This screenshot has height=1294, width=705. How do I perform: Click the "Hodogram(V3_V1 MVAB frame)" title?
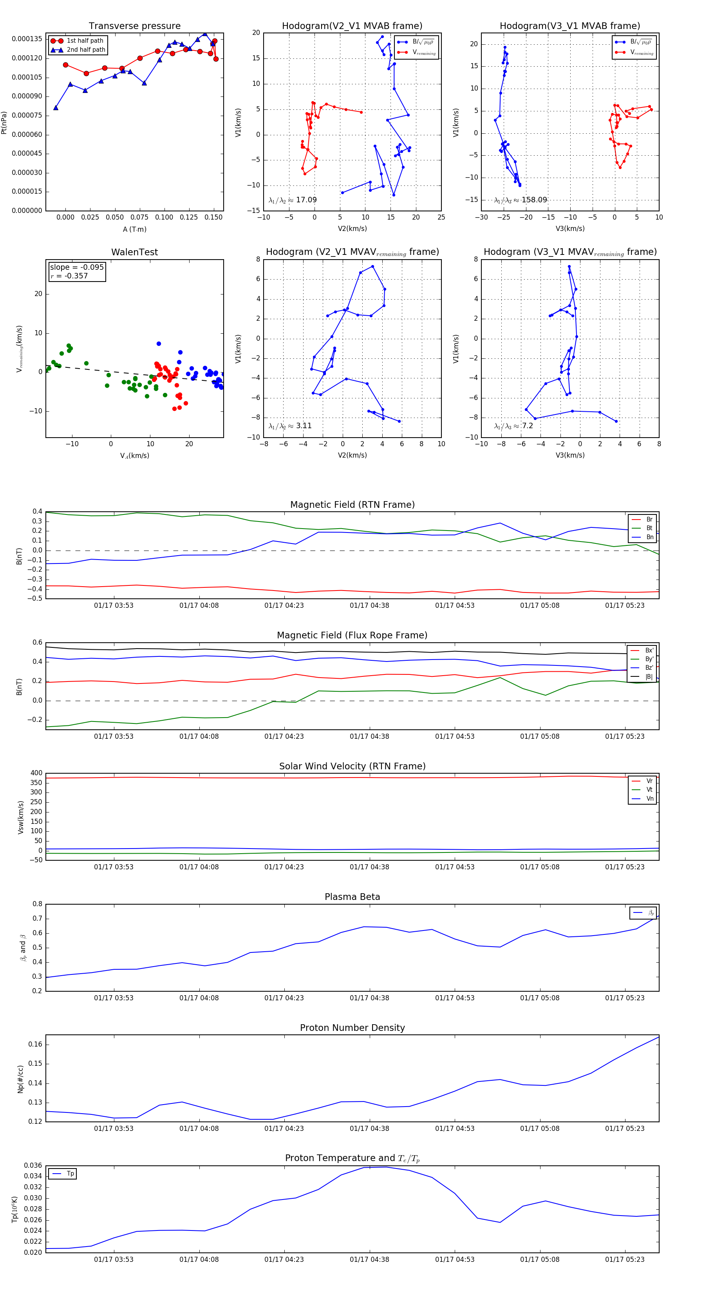570,26
